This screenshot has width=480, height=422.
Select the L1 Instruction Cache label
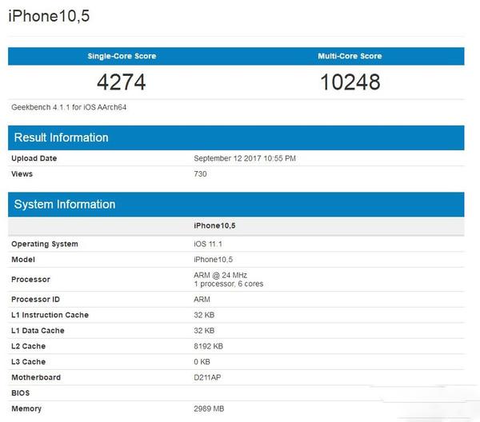click(50, 315)
